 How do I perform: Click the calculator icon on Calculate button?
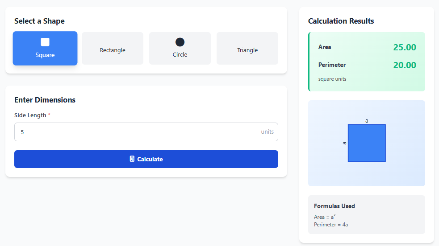pos(132,159)
